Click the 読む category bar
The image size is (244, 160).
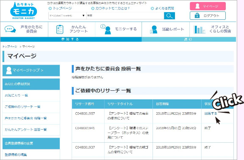tap(189, 39)
